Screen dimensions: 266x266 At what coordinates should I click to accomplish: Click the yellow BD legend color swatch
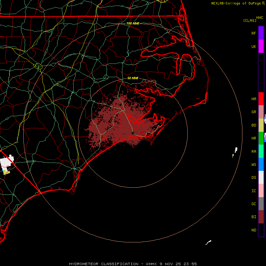point(261,125)
